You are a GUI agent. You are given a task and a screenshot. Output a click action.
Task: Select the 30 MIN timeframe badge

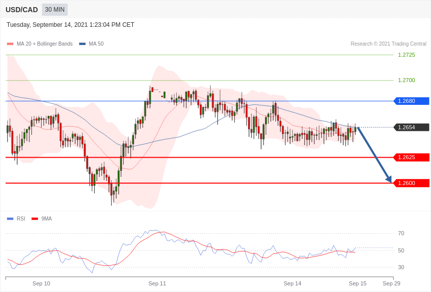tap(55, 10)
